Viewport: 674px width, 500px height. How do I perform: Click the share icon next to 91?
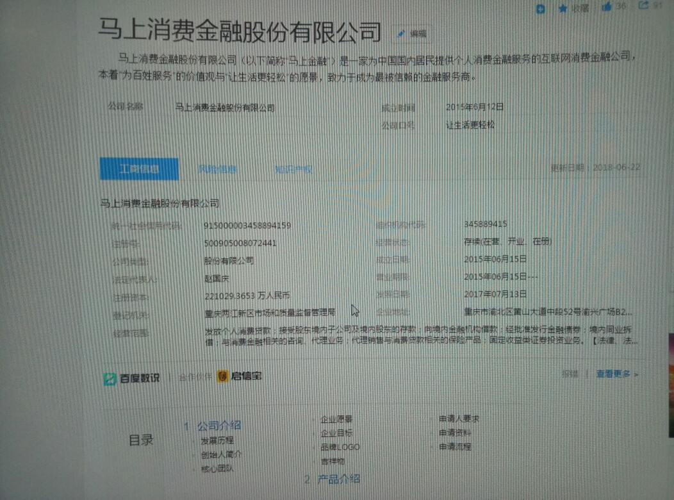pos(643,5)
